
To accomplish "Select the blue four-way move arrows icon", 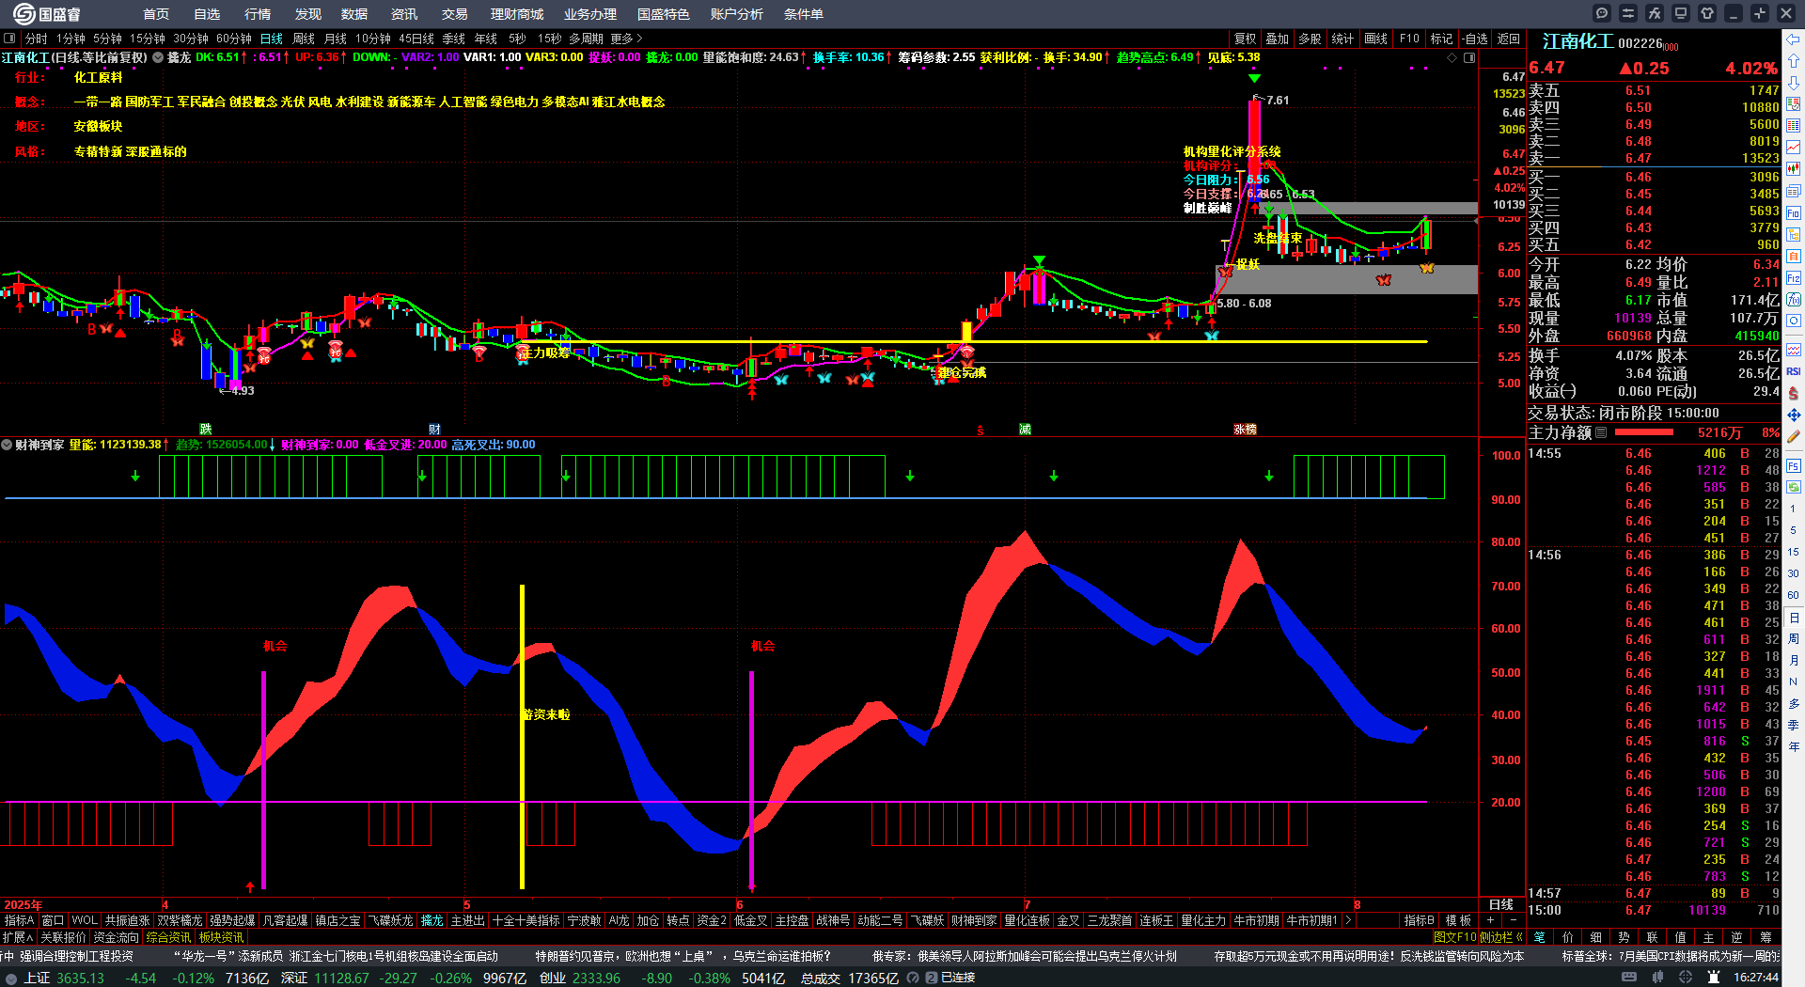I will click(x=1794, y=415).
